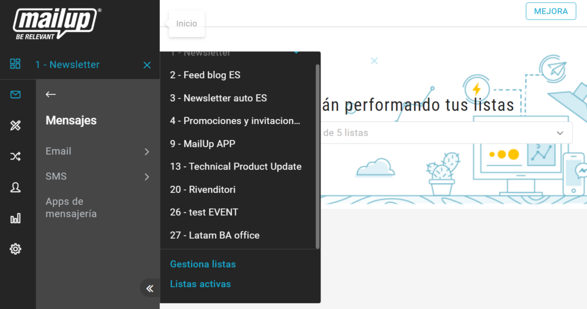Close the list selector with X
The width and height of the screenshot is (587, 309).
(x=147, y=65)
